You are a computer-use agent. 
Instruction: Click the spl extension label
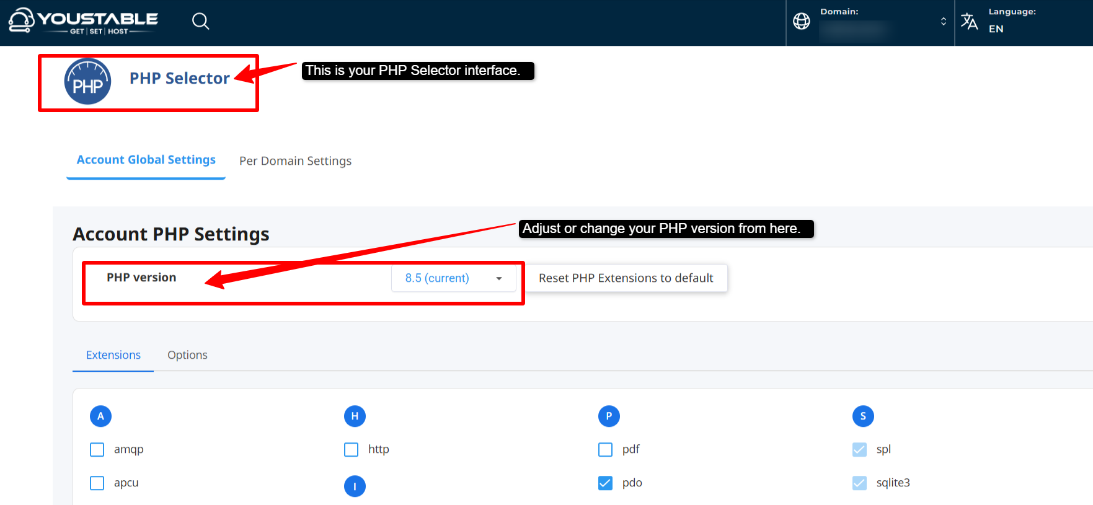884,450
